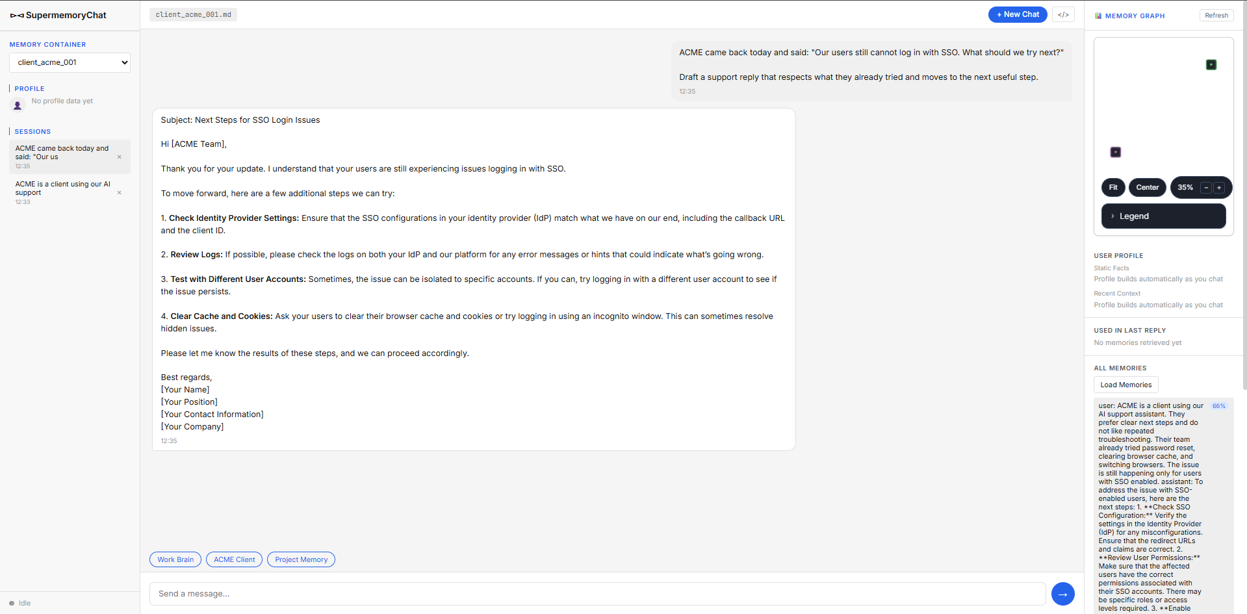This screenshot has width=1247, height=614.
Task: Focus the Send a message input field
Action: coord(597,594)
